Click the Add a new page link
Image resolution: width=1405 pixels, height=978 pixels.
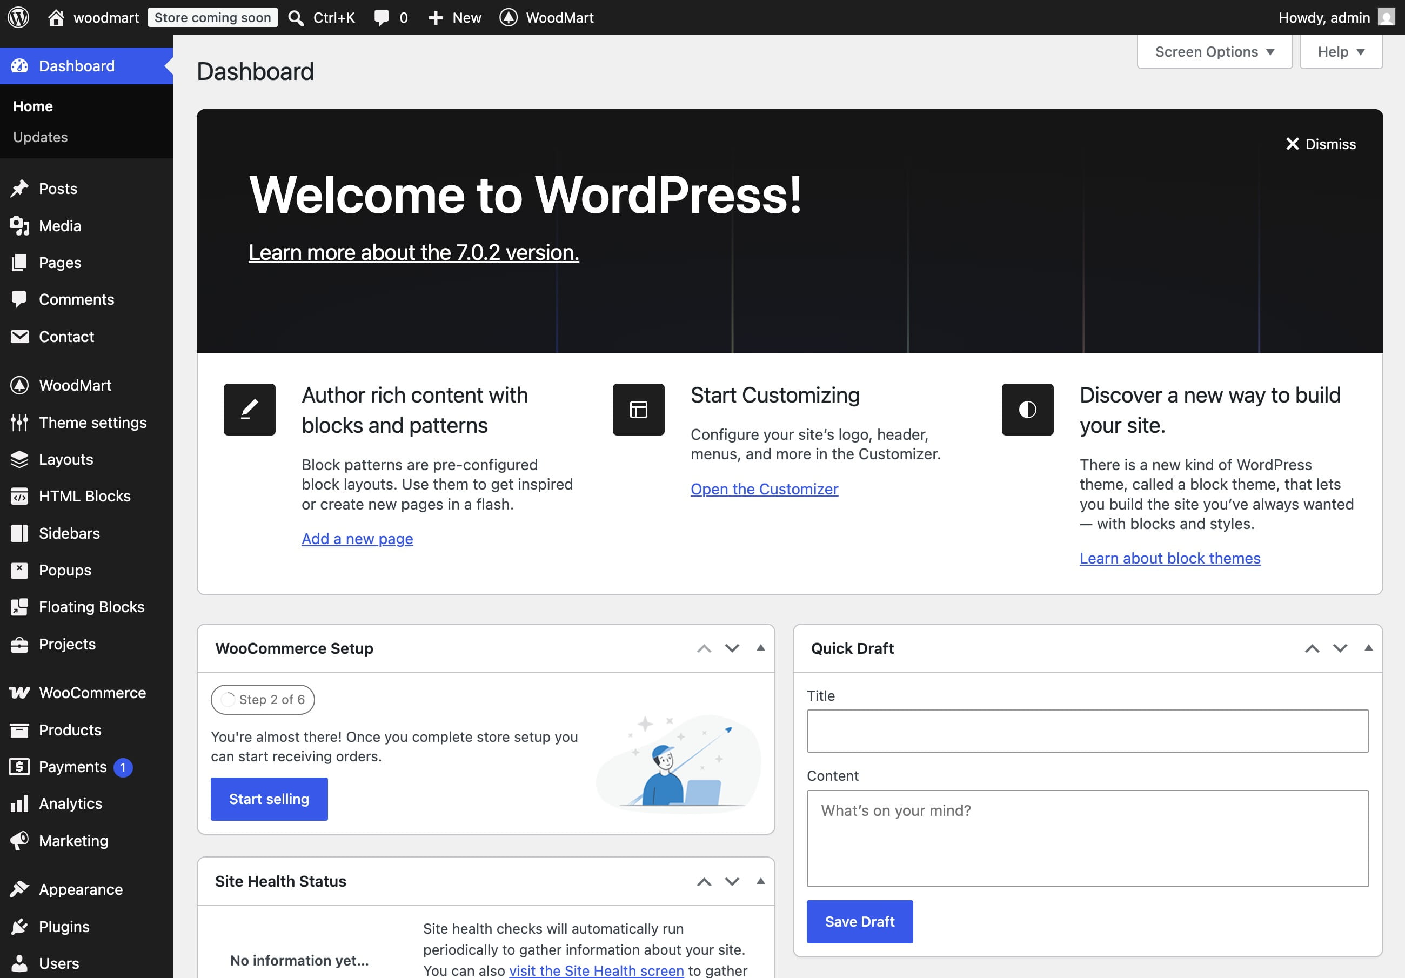pyautogui.click(x=357, y=539)
